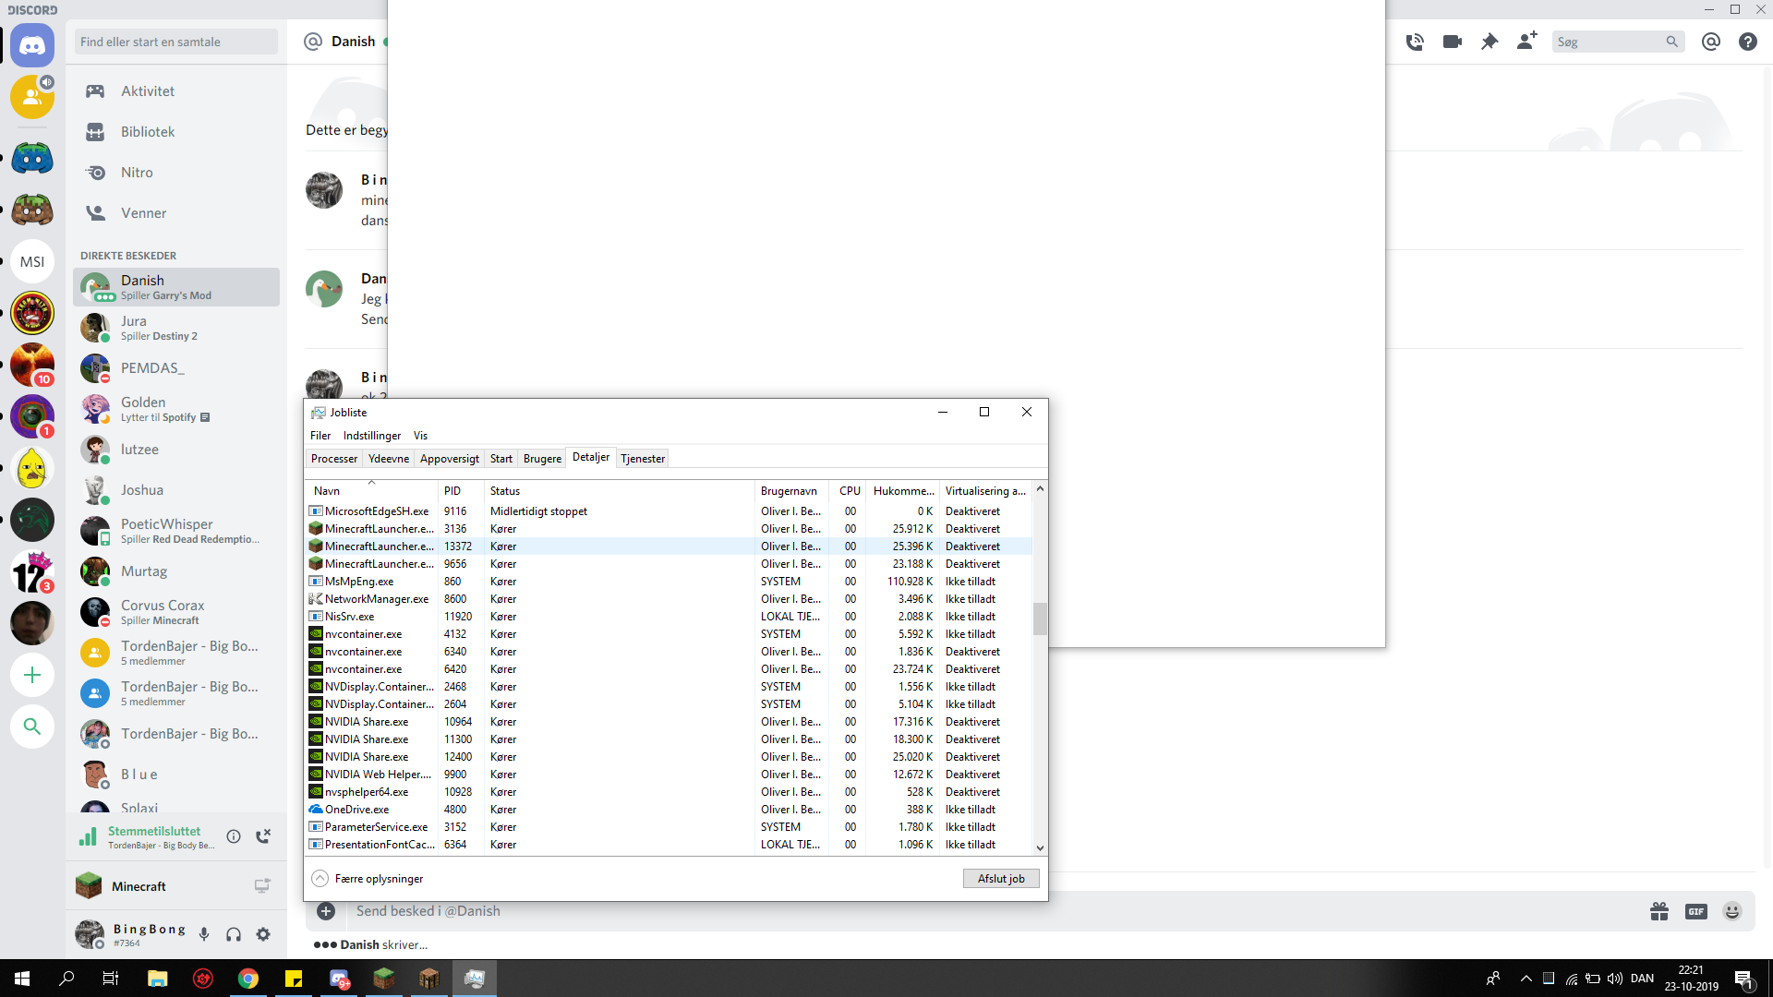Toggle headphone deafen
Image resolution: width=1773 pixels, height=997 pixels.
(x=234, y=934)
